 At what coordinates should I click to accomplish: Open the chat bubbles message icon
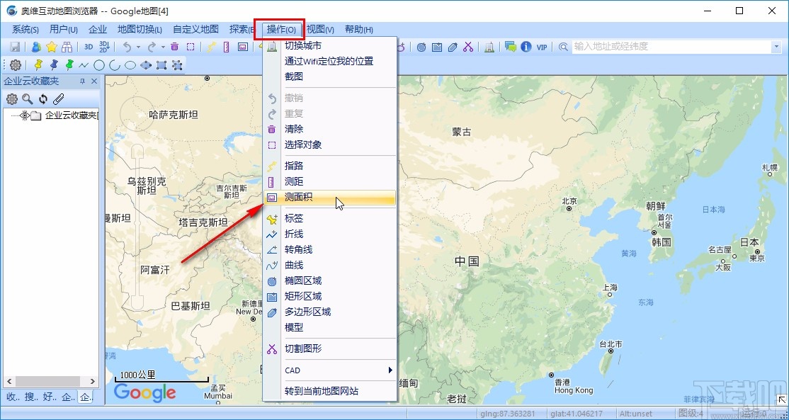[x=511, y=47]
